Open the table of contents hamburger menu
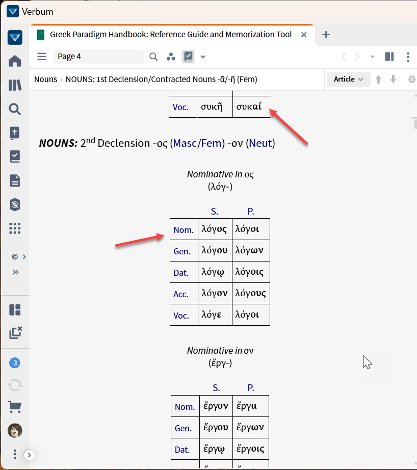 (x=42, y=57)
